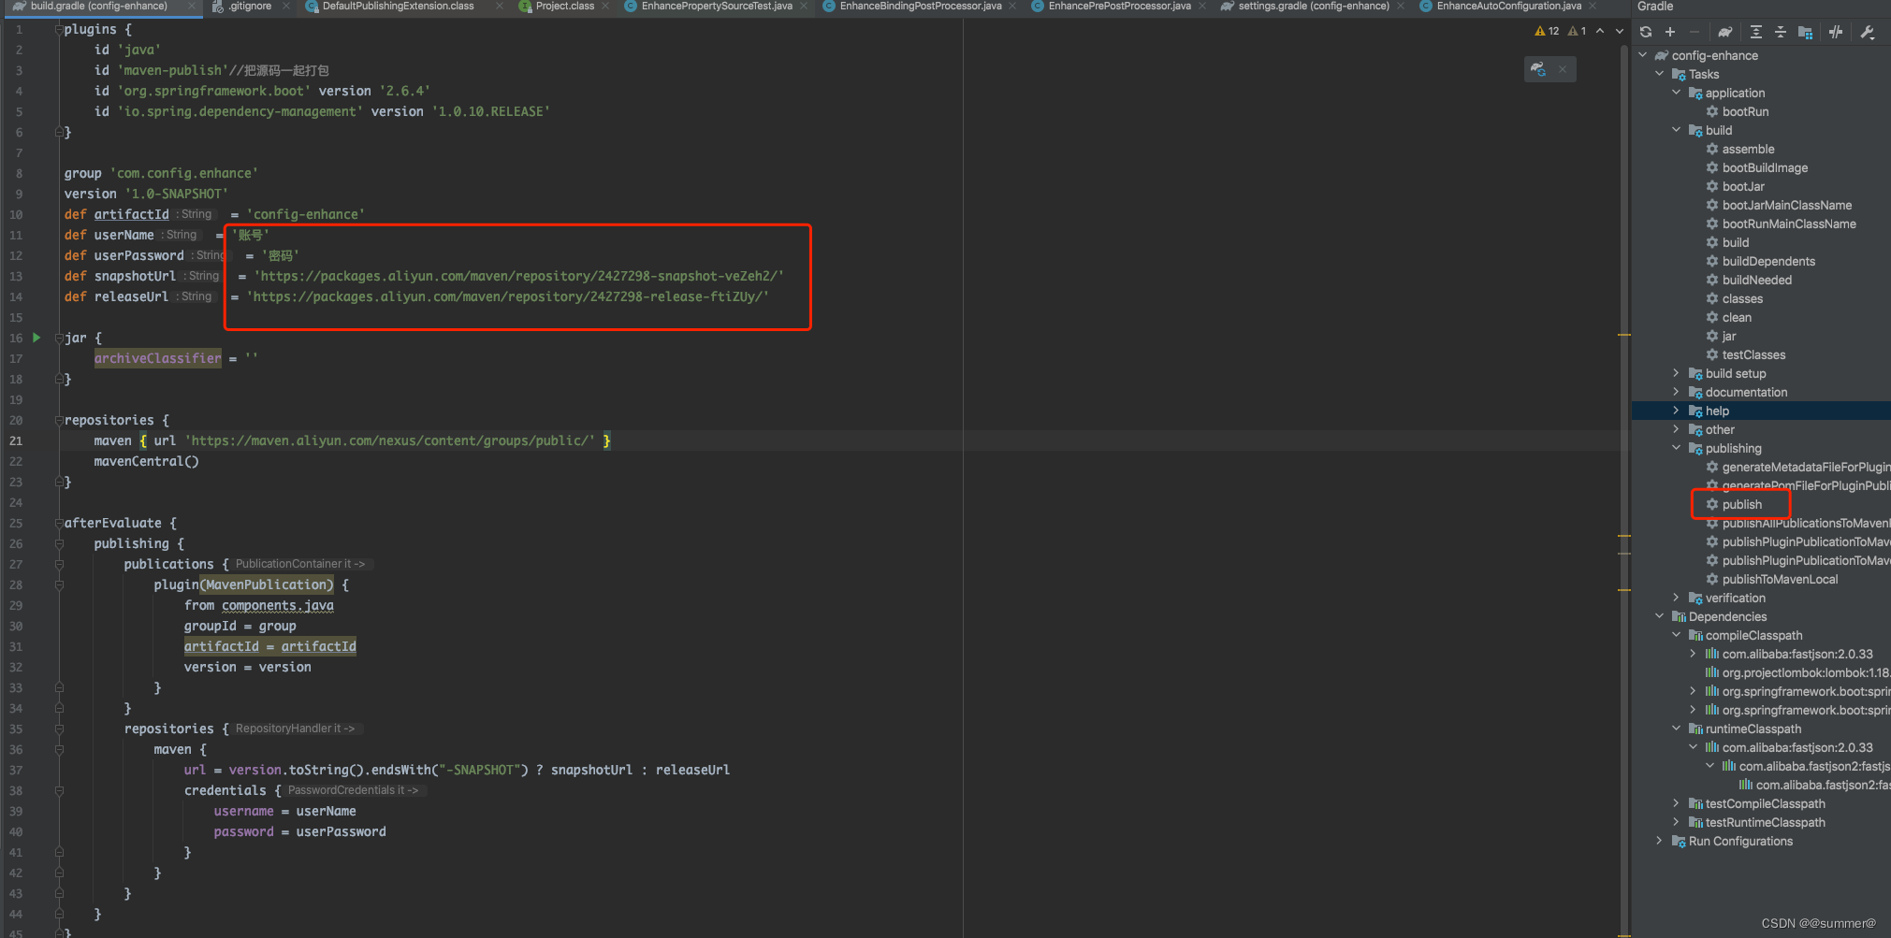Fold the credentials block at line 38
The height and width of the screenshot is (938, 1891).
coord(59,790)
